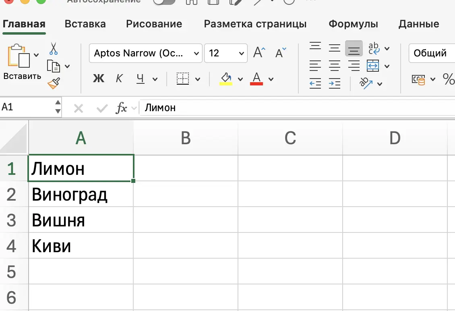
Task: Expand the fill color dropdown arrow
Action: point(240,79)
